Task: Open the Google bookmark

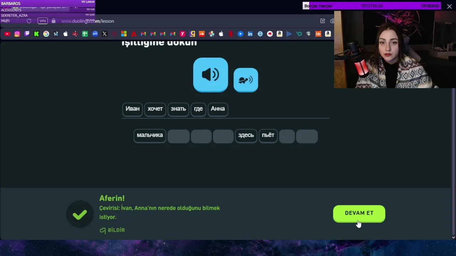Action: click(x=46, y=34)
